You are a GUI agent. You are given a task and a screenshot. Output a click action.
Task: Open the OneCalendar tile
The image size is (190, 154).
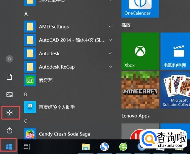pyautogui.click(x=140, y=8)
